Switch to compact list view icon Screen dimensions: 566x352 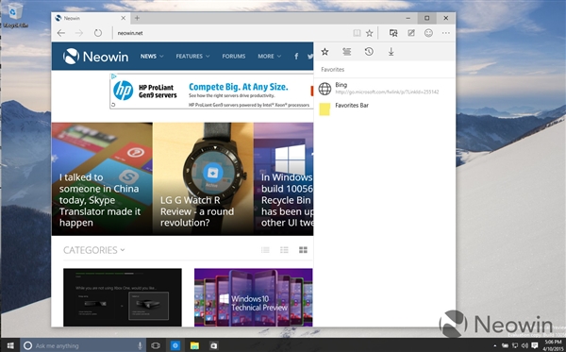[265, 250]
